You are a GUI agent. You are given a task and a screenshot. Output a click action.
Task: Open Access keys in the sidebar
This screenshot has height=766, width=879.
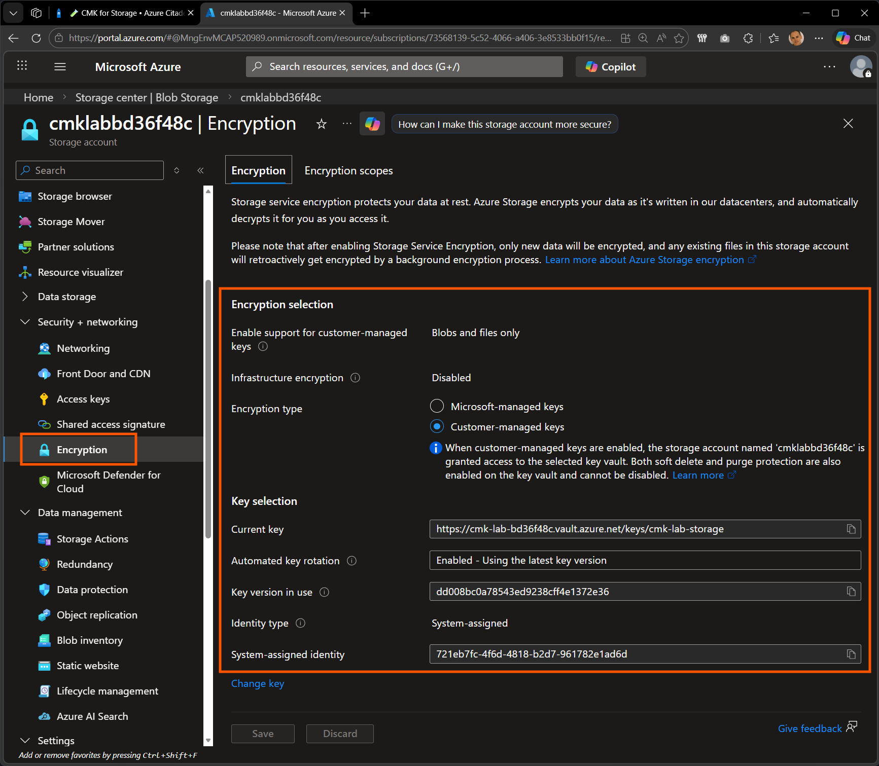coord(83,399)
